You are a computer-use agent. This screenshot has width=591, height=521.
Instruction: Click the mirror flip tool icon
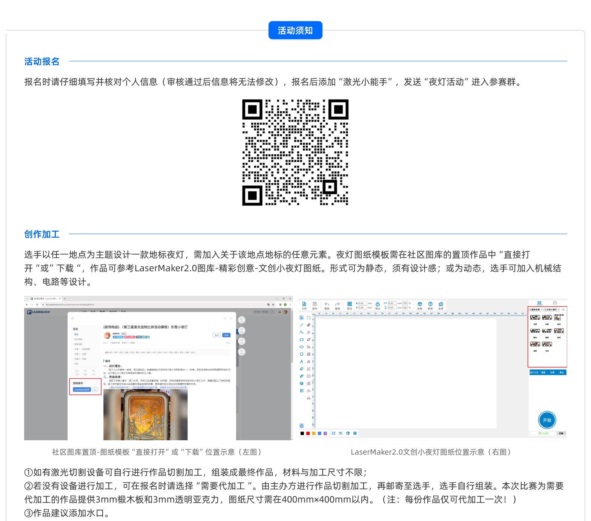click(x=309, y=361)
